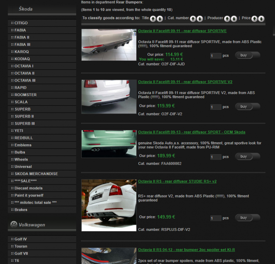Sort by Cat. number descending arrow
275x264 pixels.
(x=200, y=19)
